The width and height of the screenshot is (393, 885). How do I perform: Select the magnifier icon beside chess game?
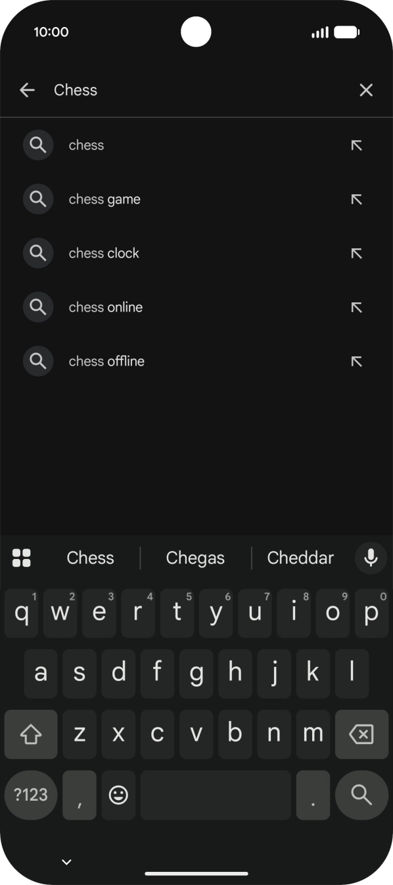tap(37, 199)
